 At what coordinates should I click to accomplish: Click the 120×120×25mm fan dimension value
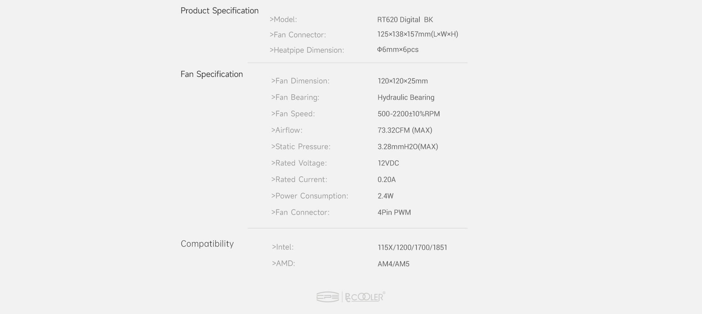click(x=403, y=81)
